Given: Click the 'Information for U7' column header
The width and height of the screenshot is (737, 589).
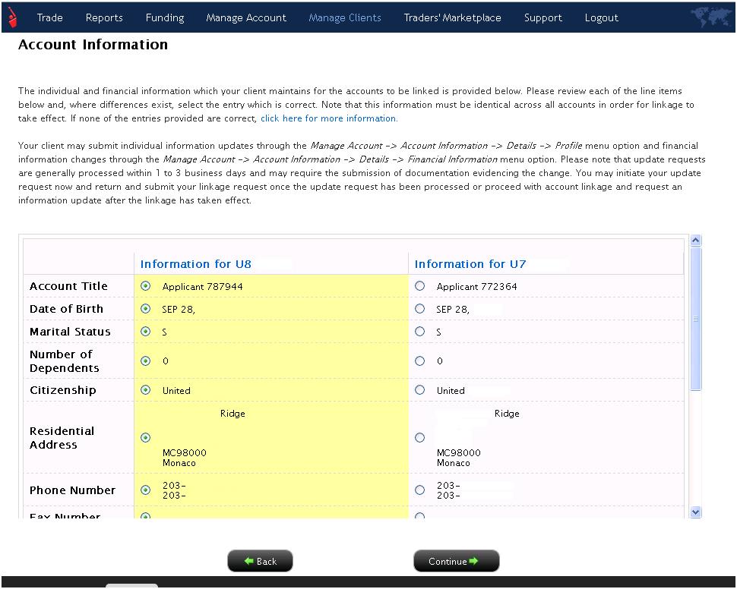Looking at the screenshot, I should click(470, 264).
